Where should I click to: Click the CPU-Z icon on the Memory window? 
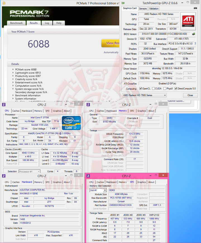tap(88, 105)
